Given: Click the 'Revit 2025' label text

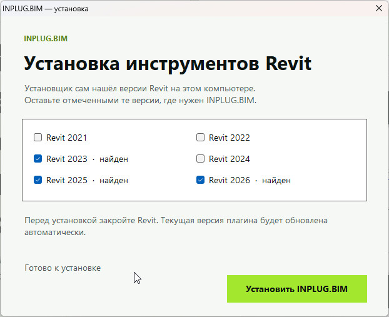Looking at the screenshot, I should click(67, 180).
